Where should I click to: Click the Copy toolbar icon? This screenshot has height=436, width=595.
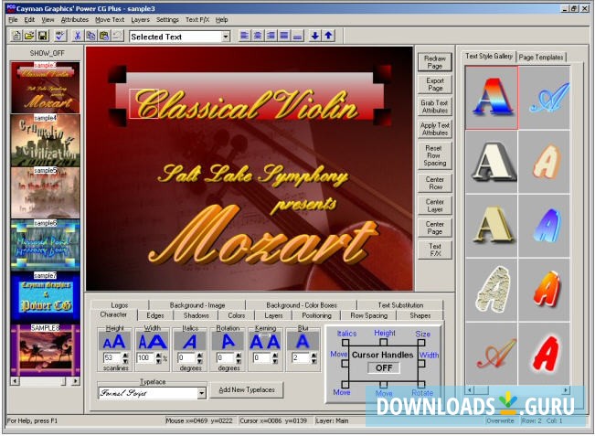(90, 36)
